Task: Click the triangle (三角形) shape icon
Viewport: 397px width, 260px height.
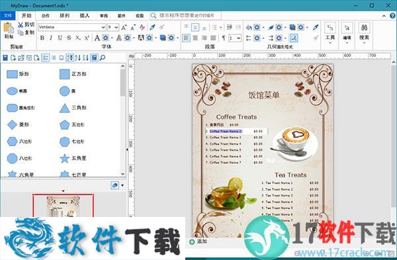Action: 65,108
